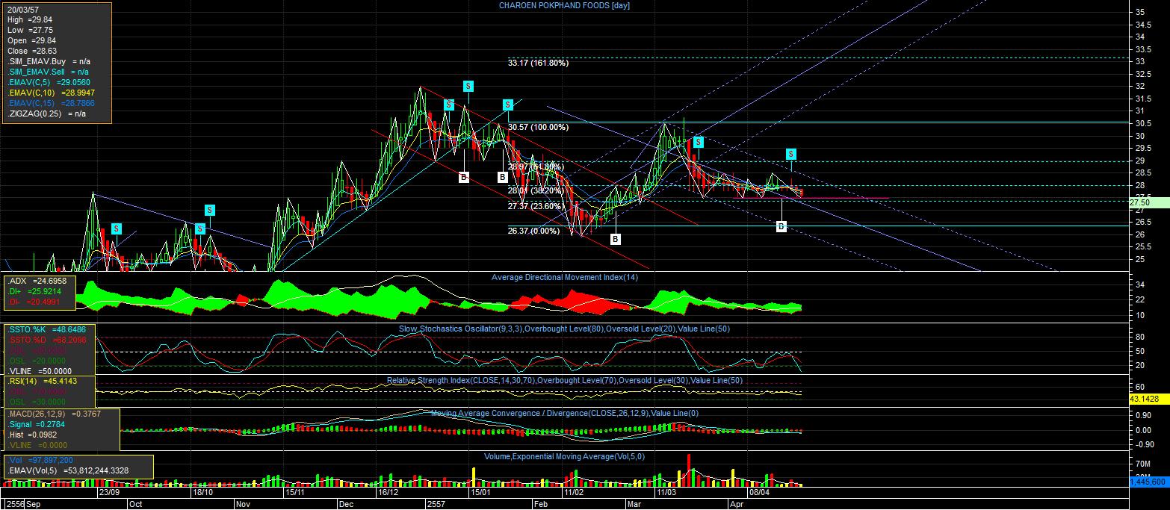Click the 30.57 (100.00%) Fibonacci label
The width and height of the screenshot is (1170, 510).
click(538, 128)
